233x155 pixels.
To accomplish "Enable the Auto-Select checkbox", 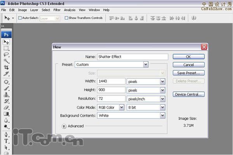I will pyautogui.click(x=20, y=18).
